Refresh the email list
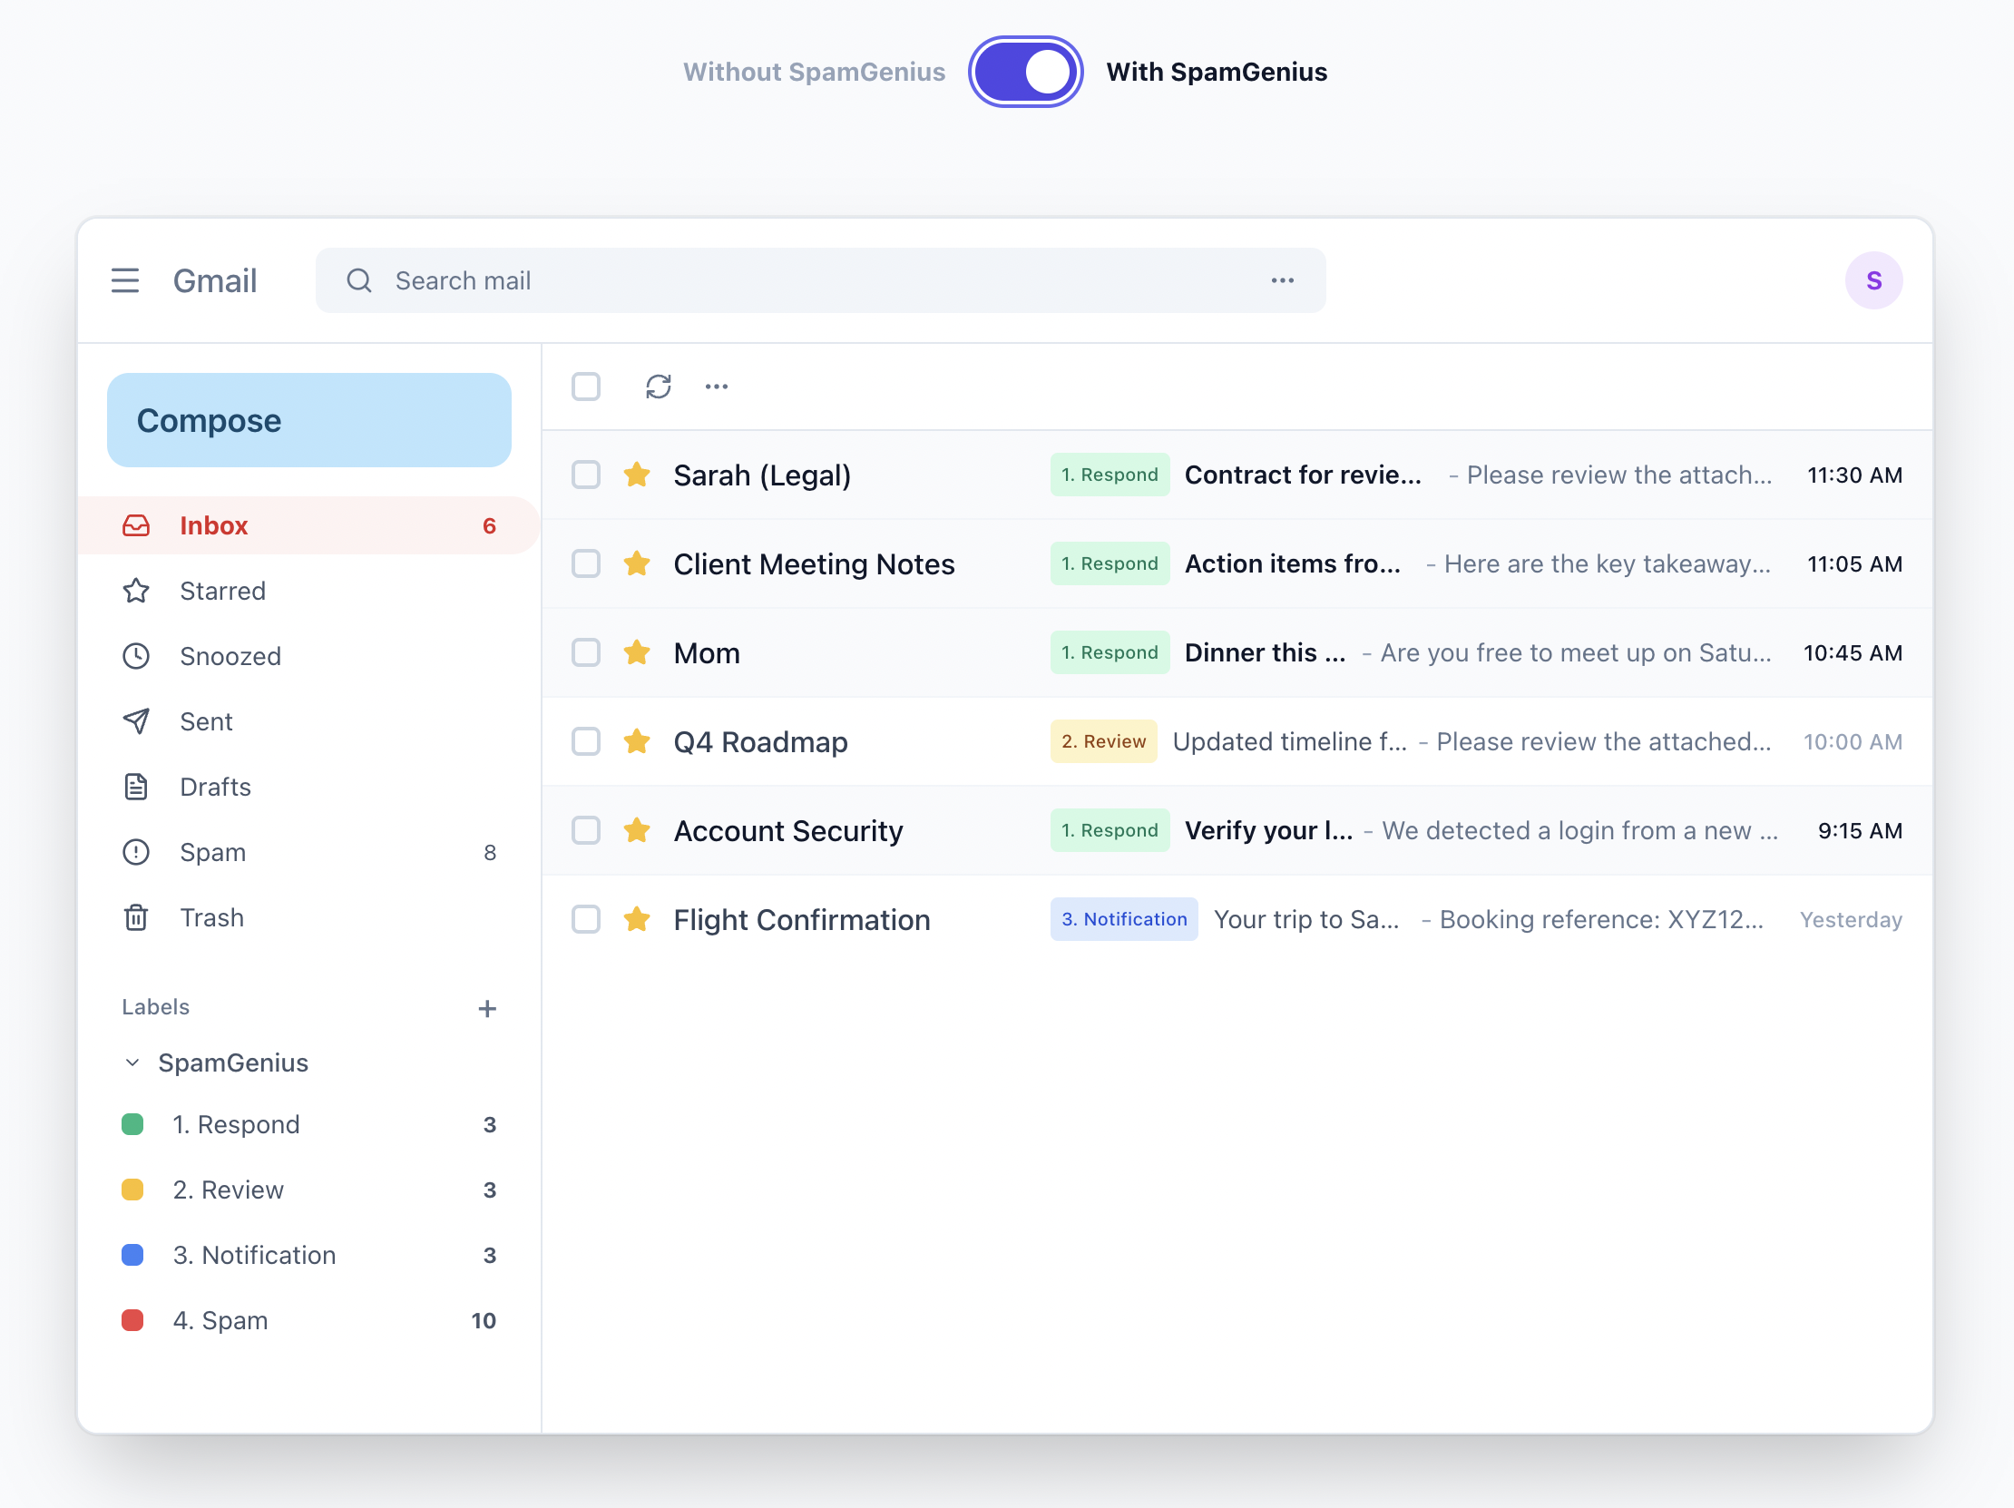Screen dimensions: 2014x1508 [x=659, y=387]
